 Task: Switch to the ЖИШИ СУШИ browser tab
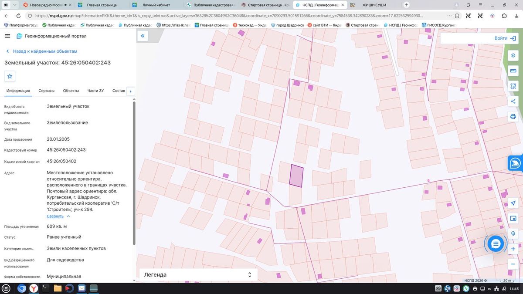[374, 5]
